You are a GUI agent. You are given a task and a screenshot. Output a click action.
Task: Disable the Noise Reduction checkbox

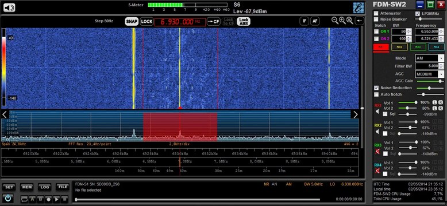pyautogui.click(x=376, y=88)
